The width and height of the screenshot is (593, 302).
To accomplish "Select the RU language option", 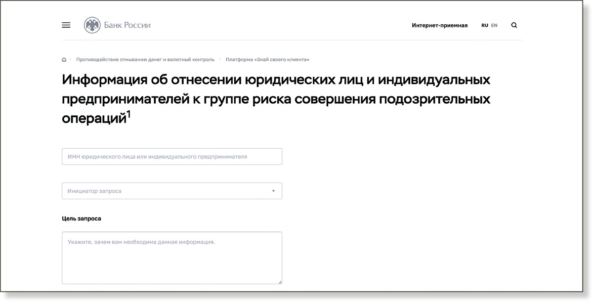I will click(484, 25).
